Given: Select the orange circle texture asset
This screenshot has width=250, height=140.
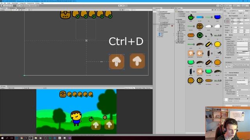Looking at the screenshot, I should point(218,62).
